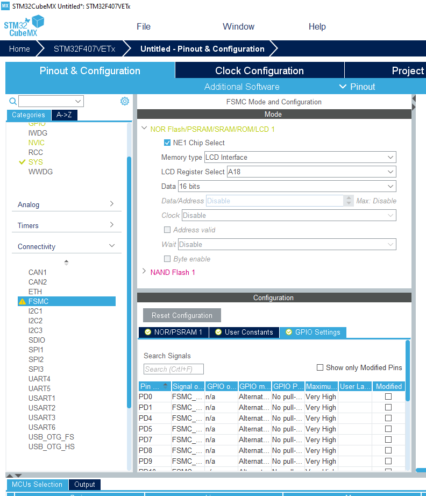Select the Pinout & Configuration tab
Viewport: 426px width, 496px height.
click(x=90, y=70)
